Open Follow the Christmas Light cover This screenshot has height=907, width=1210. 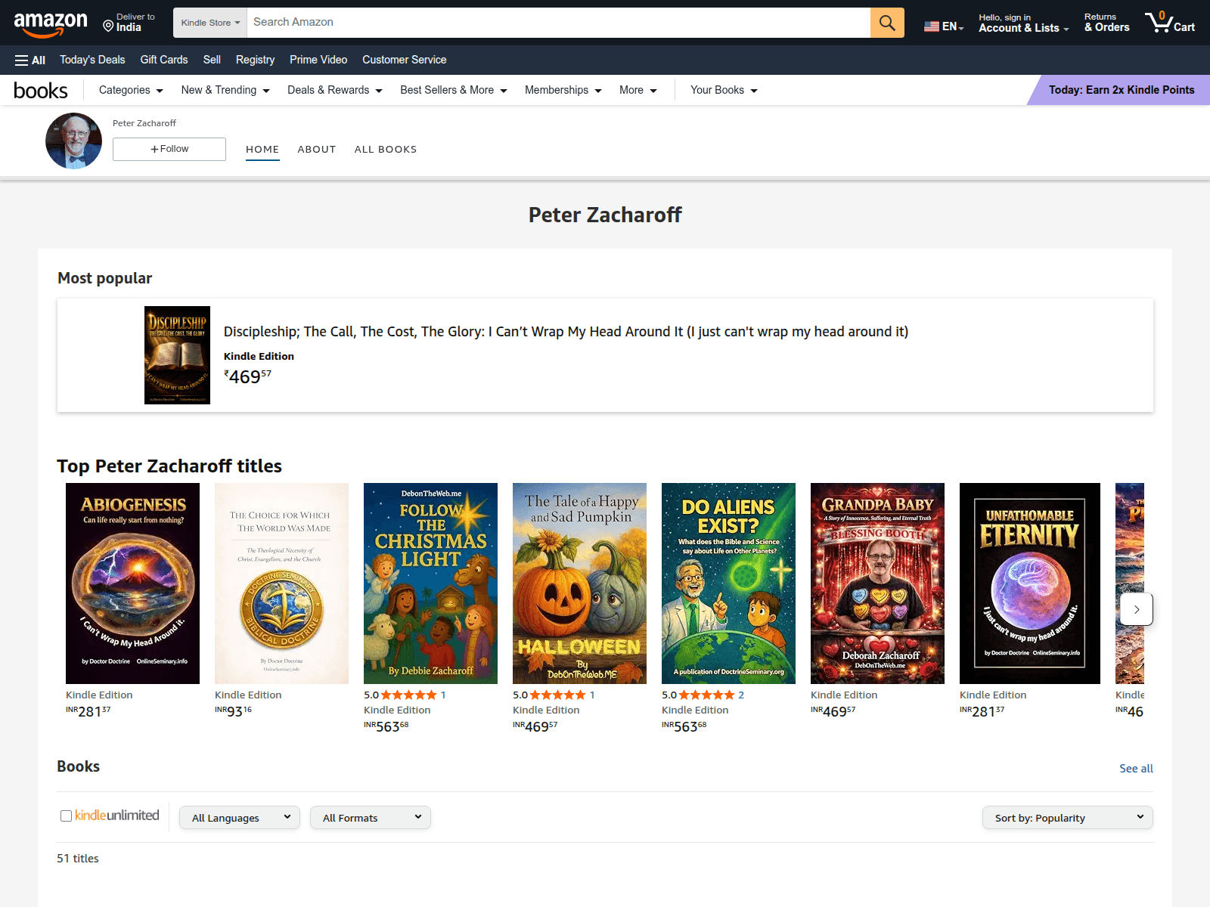(430, 584)
